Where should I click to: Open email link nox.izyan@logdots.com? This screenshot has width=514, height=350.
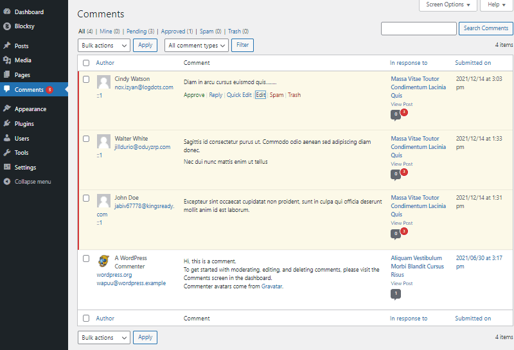point(144,87)
